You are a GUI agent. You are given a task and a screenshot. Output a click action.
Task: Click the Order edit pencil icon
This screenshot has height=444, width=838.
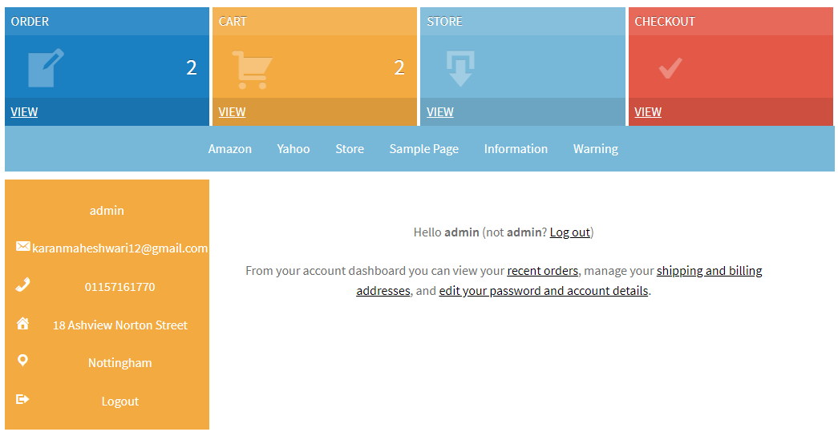[46, 68]
